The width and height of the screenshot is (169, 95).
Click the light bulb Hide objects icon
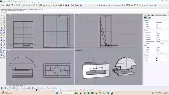(54, 5)
